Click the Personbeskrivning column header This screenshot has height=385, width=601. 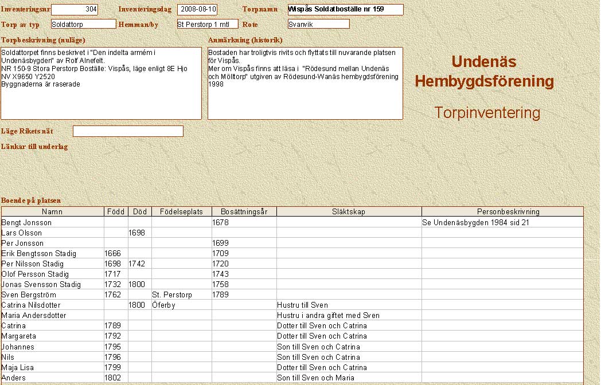502,212
